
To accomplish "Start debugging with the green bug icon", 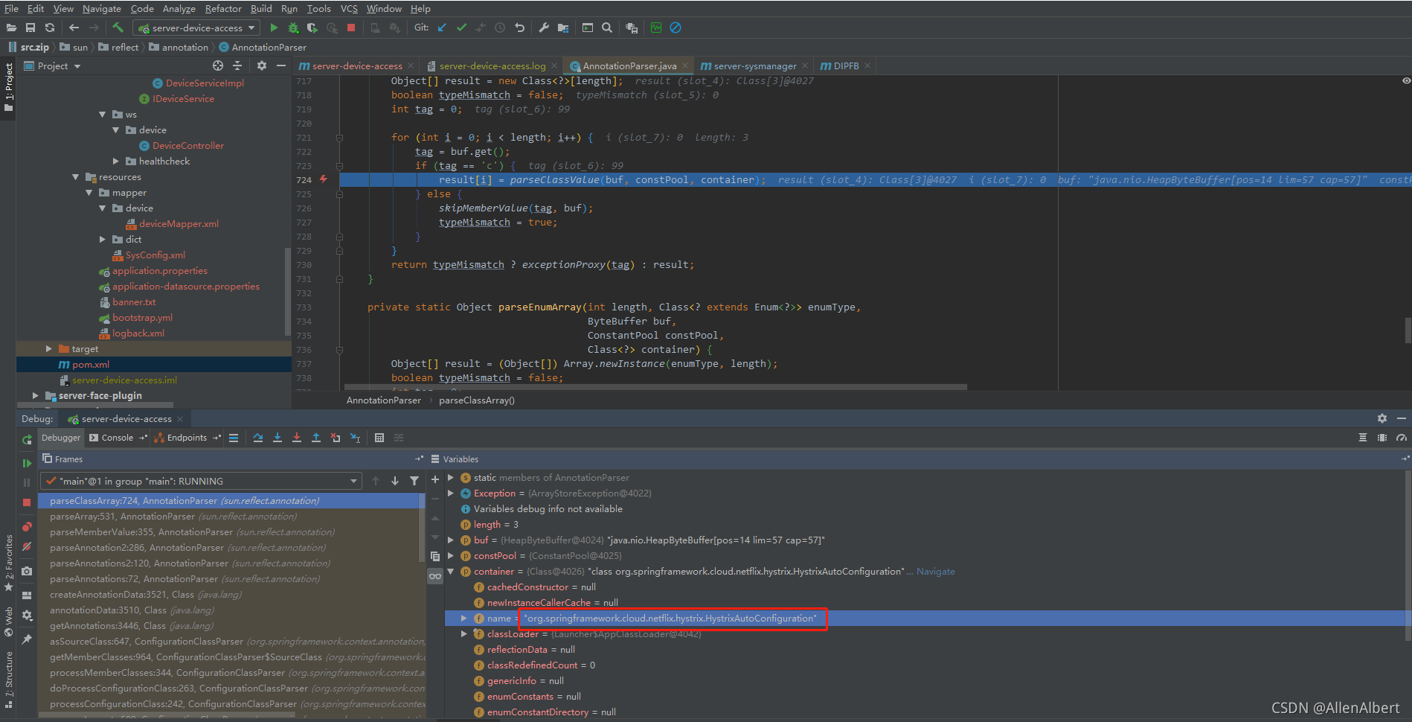I will click(293, 28).
